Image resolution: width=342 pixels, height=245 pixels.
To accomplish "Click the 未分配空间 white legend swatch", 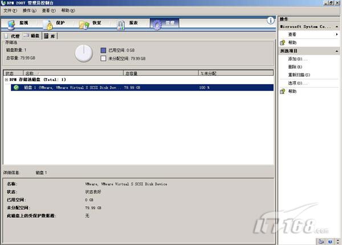I will [x=103, y=59].
